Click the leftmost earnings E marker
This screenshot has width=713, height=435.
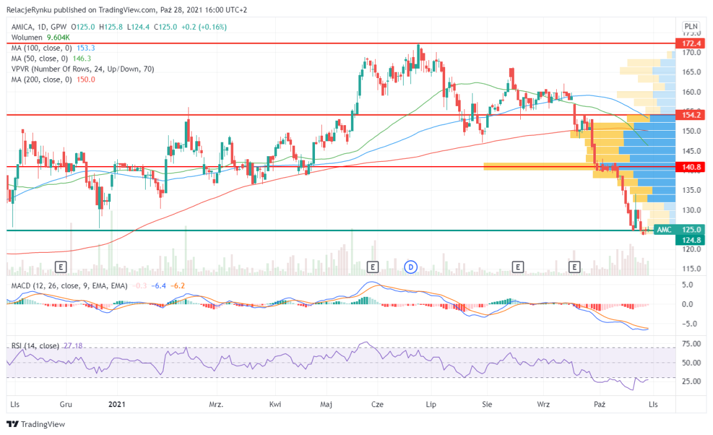pyautogui.click(x=61, y=266)
